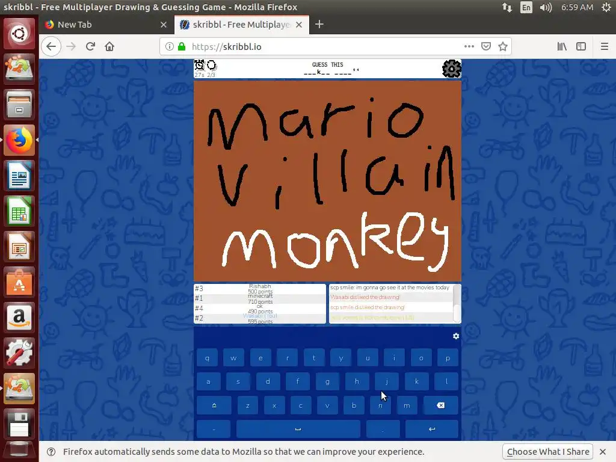This screenshot has width=616, height=462.
Task: Open Firefox library view
Action: 562,46
